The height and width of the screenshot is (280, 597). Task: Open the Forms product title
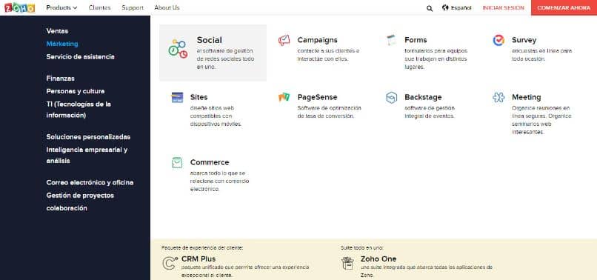416,40
